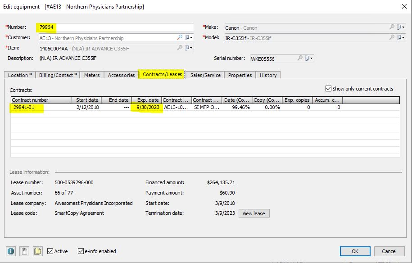Select the Accessories tab

pos(121,75)
